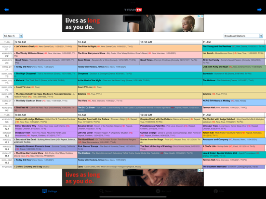Select the KWWL-DT 7.1 channel label

tap(7, 68)
